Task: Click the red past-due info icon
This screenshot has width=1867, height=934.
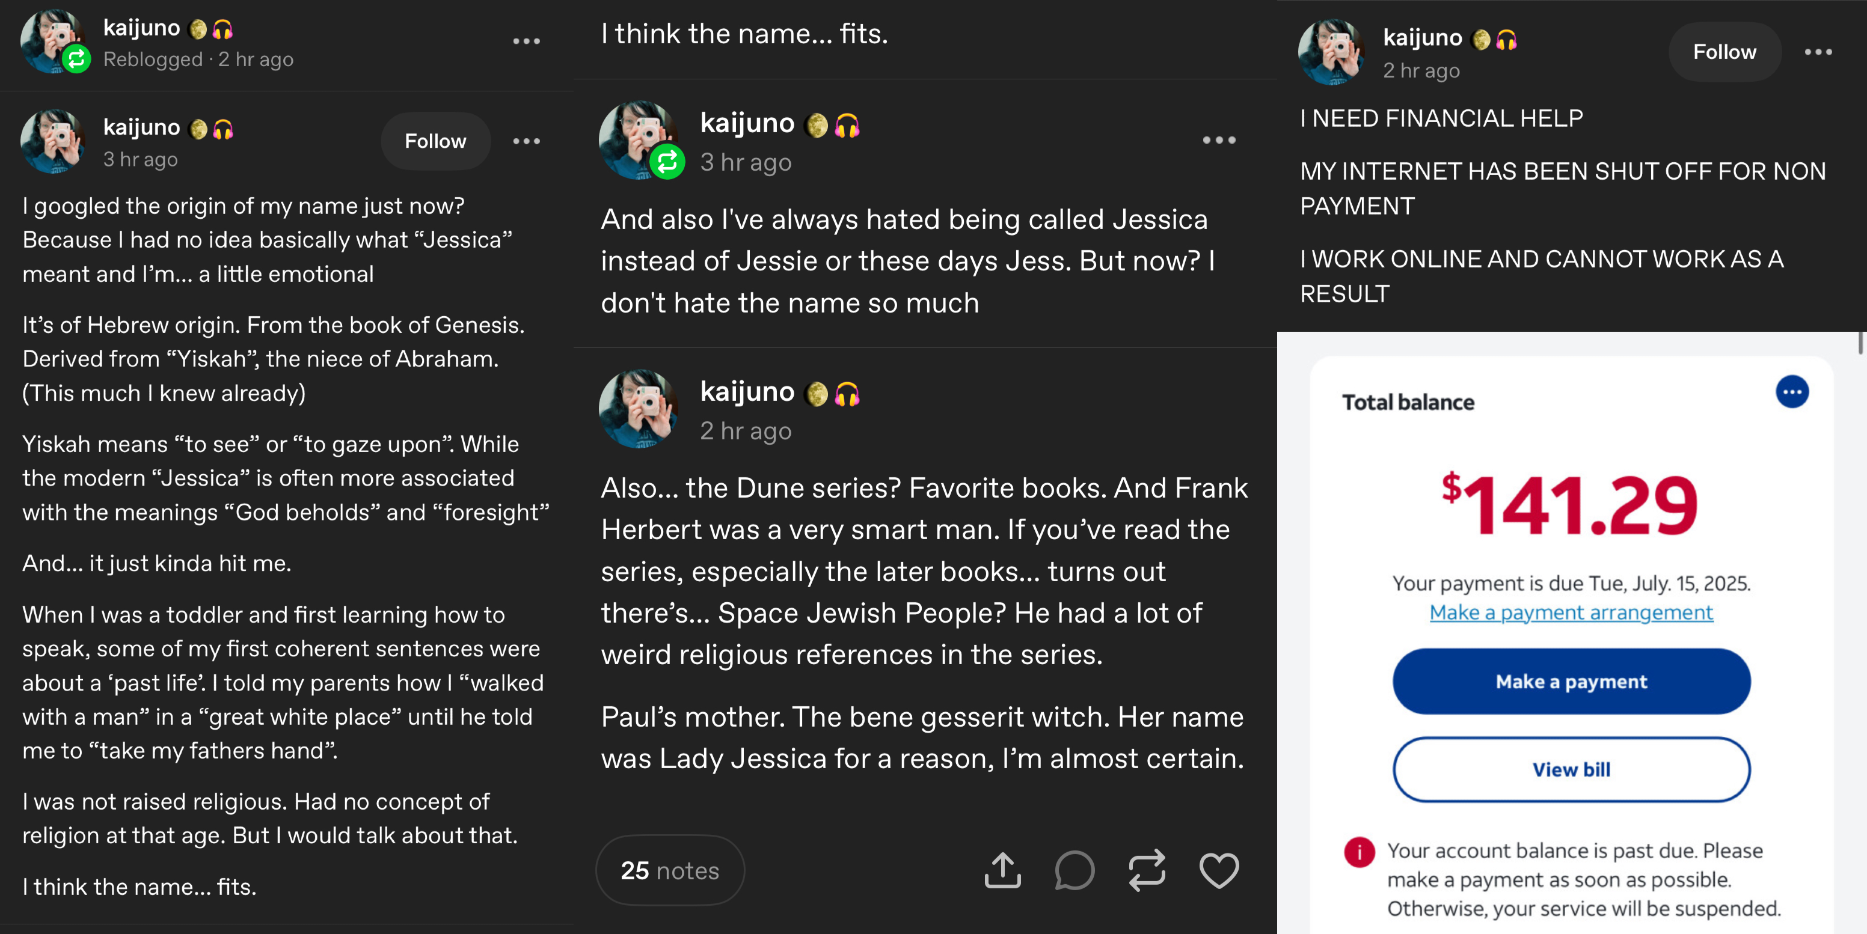Action: 1359,852
